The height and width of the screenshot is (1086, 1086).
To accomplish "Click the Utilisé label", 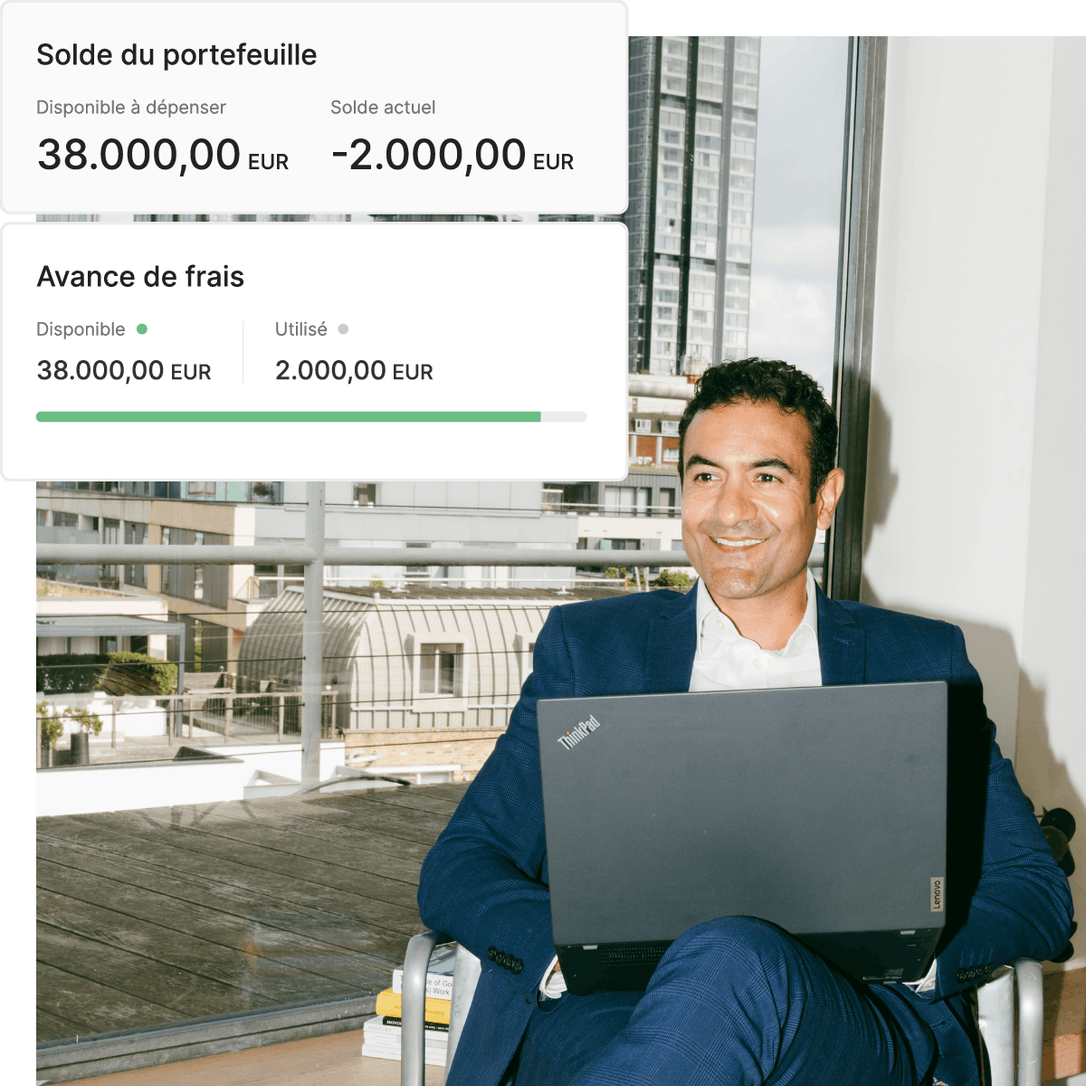I will coord(301,329).
